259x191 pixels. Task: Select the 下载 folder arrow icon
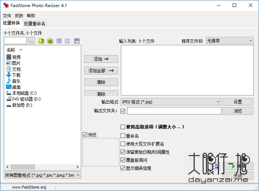pyautogui.click(x=9, y=75)
